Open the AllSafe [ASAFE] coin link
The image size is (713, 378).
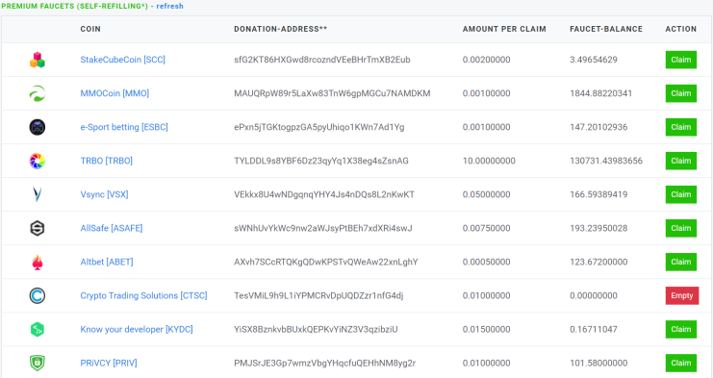[112, 228]
